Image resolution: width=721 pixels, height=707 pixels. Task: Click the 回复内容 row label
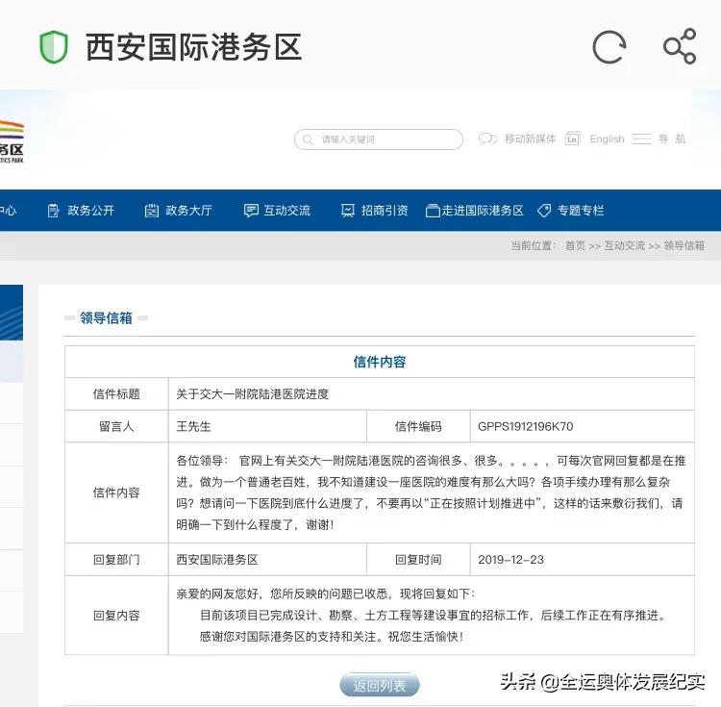pyautogui.click(x=116, y=616)
